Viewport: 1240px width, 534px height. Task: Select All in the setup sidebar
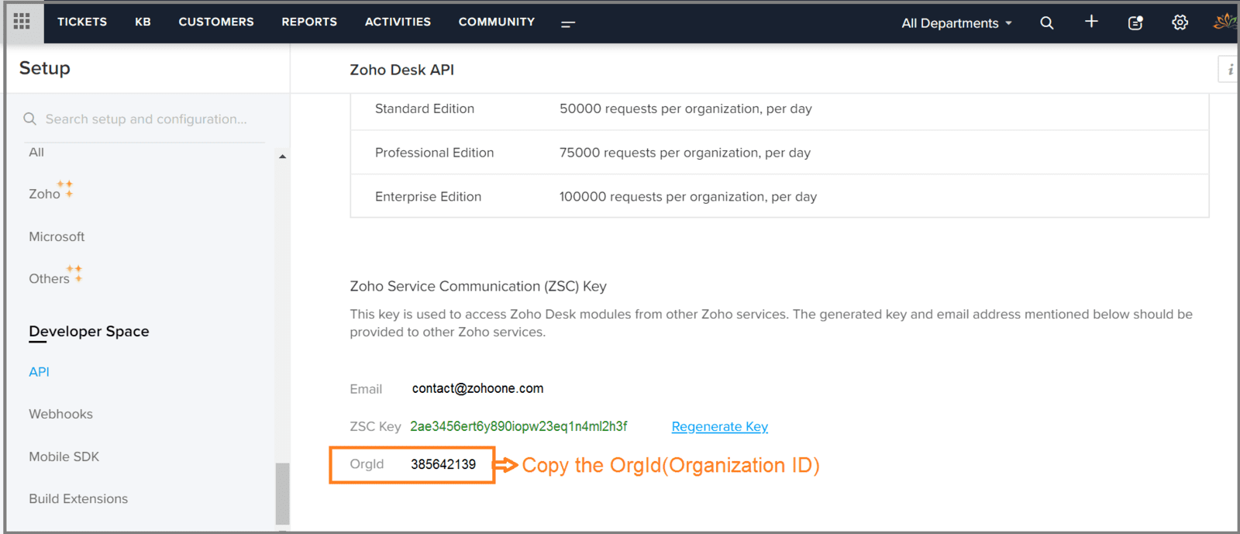point(36,153)
